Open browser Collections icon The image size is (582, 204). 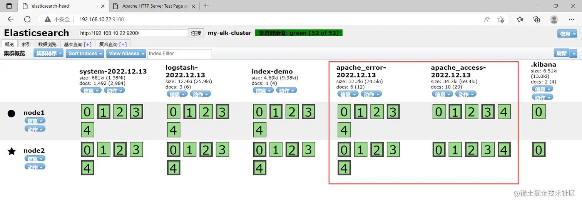[x=537, y=19]
